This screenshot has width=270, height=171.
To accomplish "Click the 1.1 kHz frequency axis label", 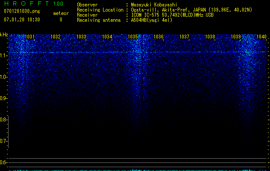I will (3, 56).
